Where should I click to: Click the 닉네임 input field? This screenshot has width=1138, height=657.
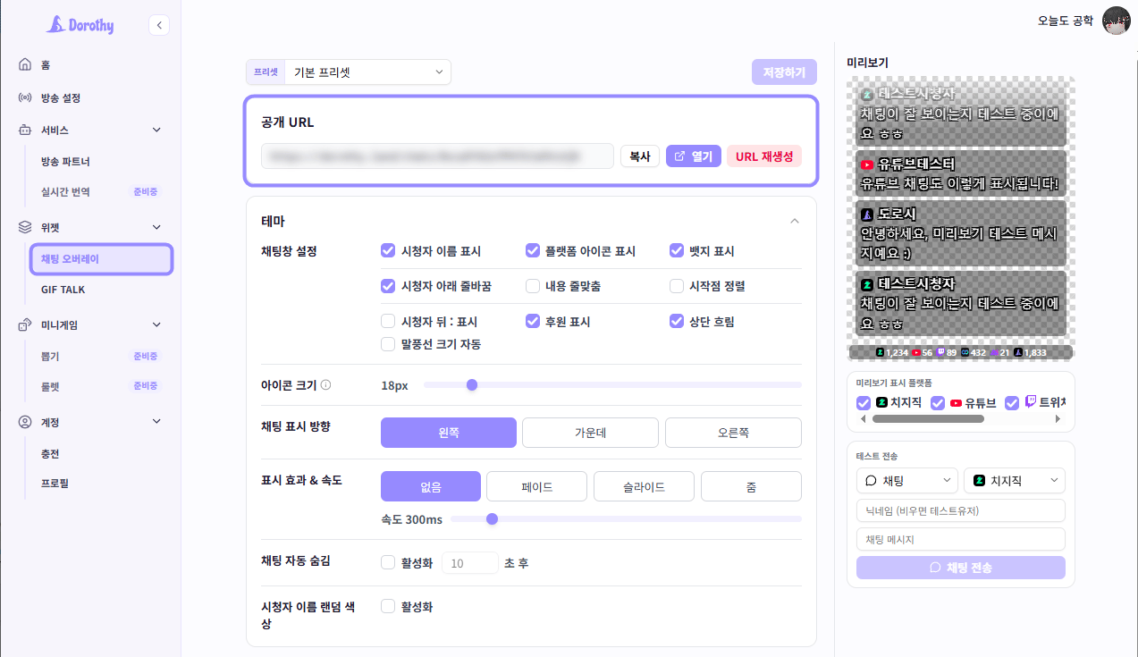click(x=961, y=510)
